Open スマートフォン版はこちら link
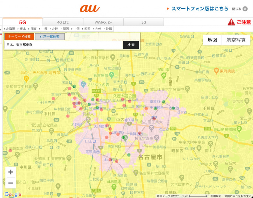Screen dimensions: 253x198 click(200, 9)
